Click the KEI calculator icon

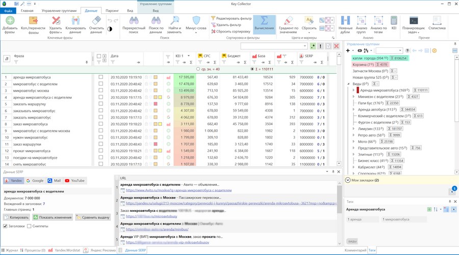coord(394,20)
